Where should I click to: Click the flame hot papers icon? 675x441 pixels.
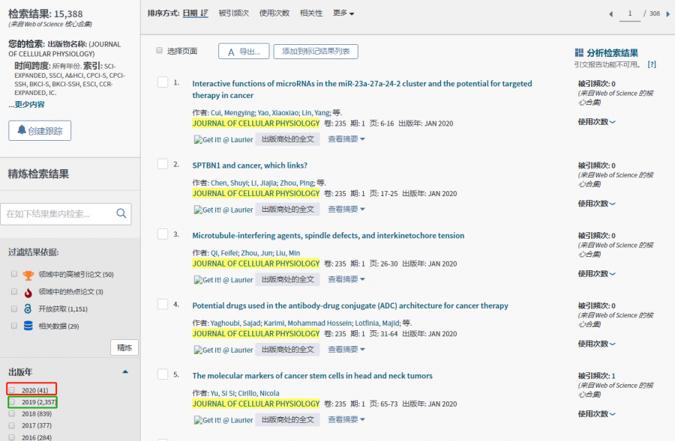(x=28, y=292)
